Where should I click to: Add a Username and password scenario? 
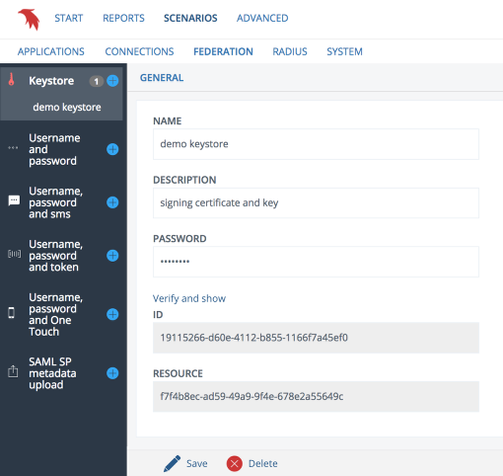(112, 149)
